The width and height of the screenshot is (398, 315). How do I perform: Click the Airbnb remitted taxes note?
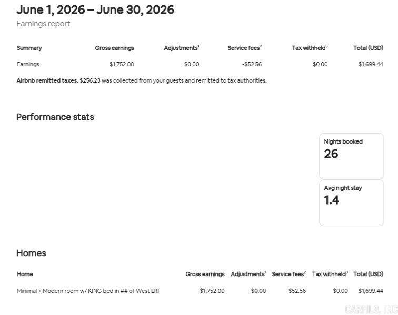(142, 80)
